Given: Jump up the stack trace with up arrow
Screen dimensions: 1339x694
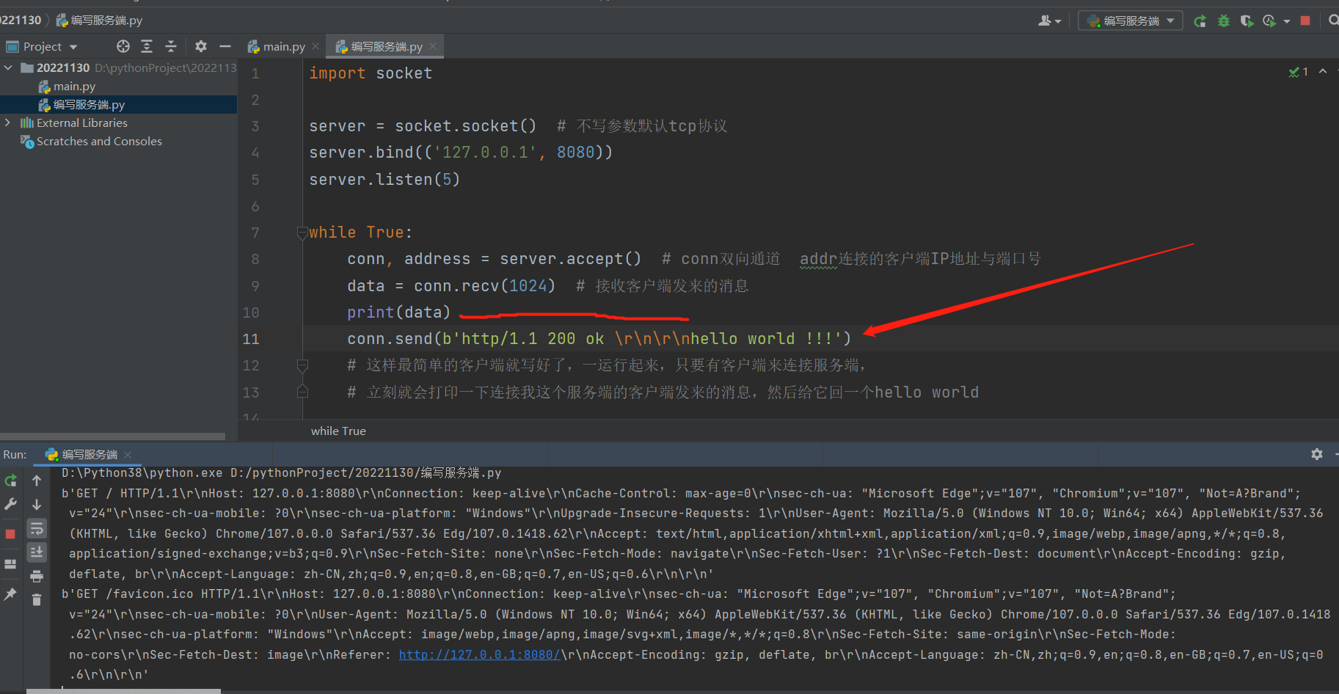Looking at the screenshot, I should point(37,481).
